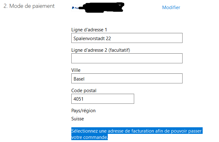Screen dimensions: 219x142
Task: Click on the '4051' postal value
Action: click(x=78, y=99)
